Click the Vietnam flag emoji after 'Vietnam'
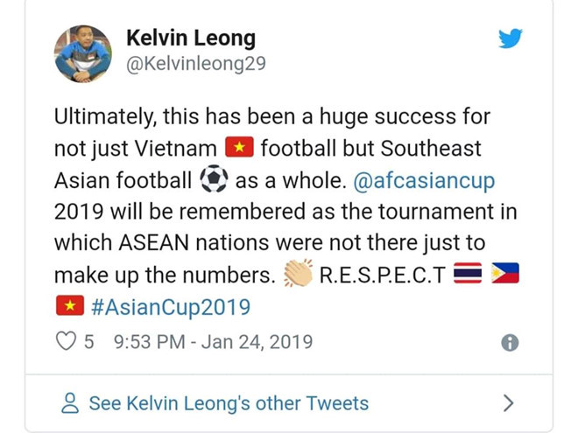 point(239,148)
